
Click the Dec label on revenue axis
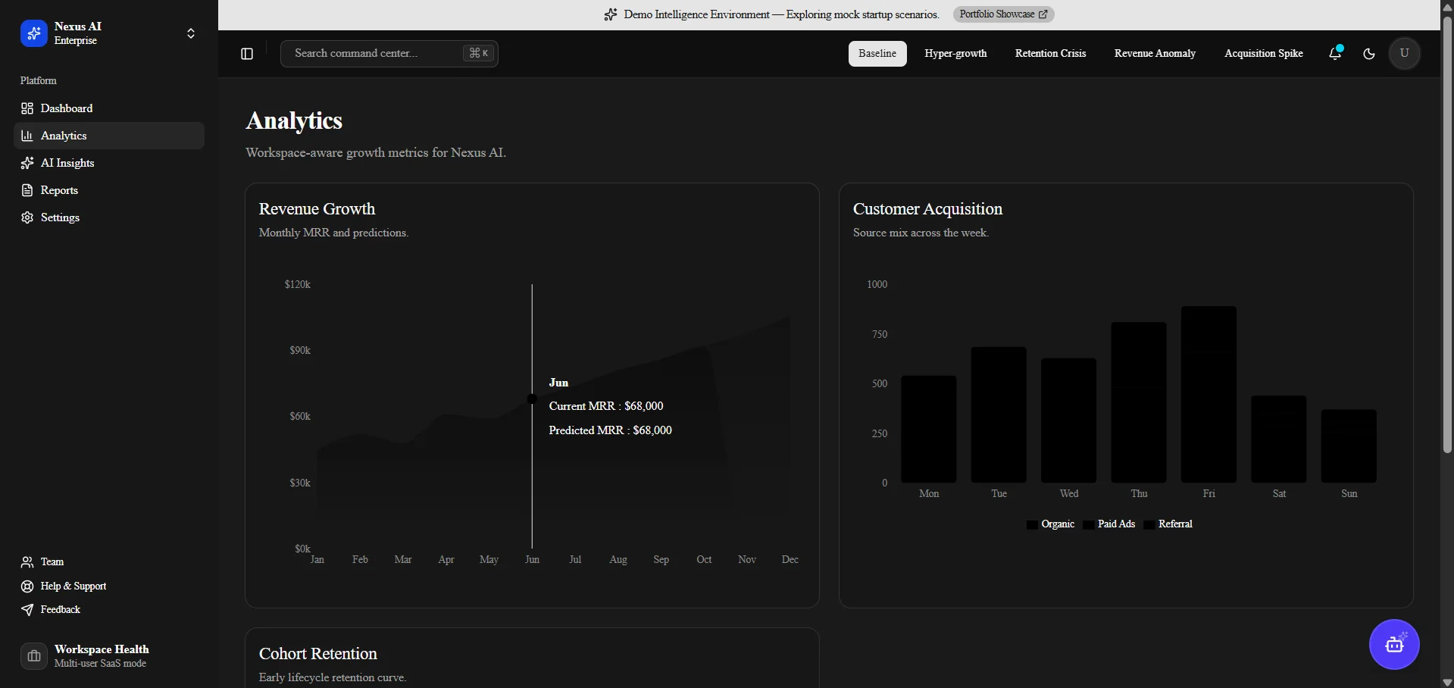coord(790,560)
